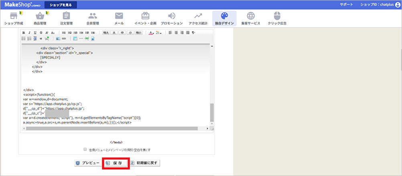
Task: Open the background color palette
Action: [159, 33]
